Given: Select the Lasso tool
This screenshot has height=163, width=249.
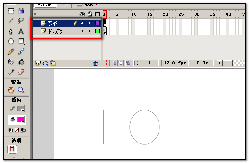Looking at the screenshot, I should pyautogui.click(x=21, y=20).
